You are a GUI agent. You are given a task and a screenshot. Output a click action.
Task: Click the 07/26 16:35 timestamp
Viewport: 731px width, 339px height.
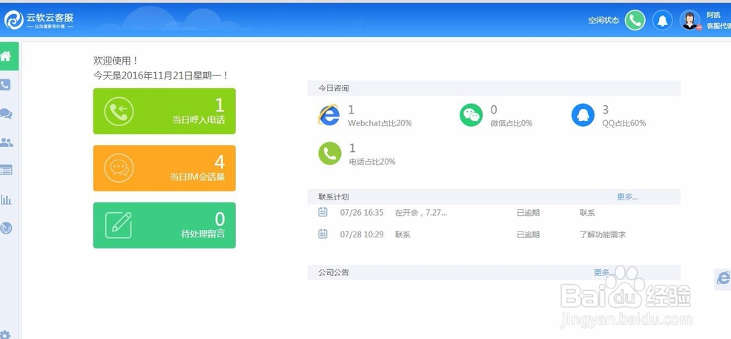[x=362, y=213]
